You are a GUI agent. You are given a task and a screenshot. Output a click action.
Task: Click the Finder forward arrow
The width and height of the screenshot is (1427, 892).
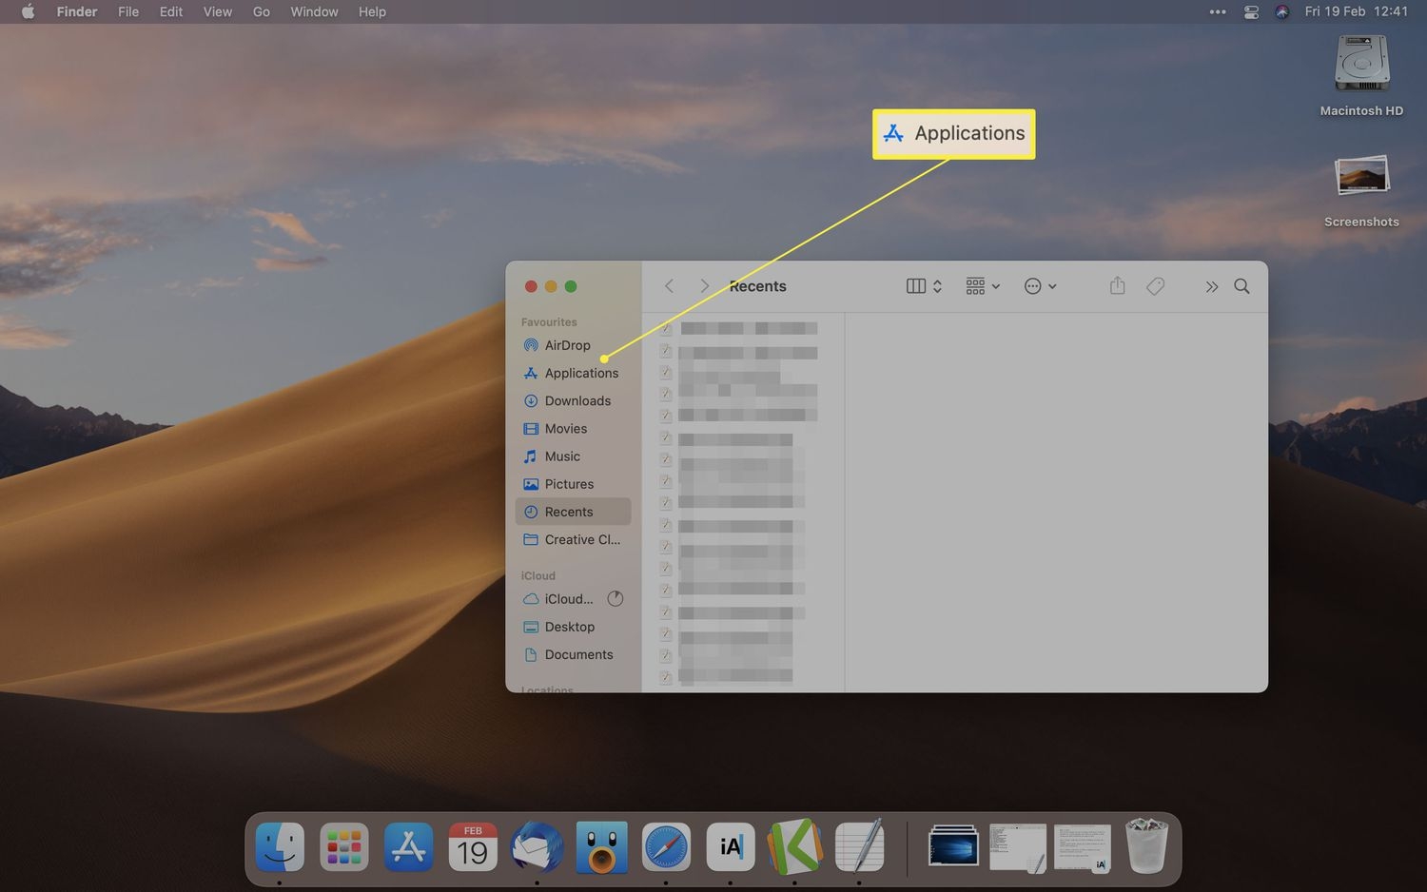click(704, 286)
